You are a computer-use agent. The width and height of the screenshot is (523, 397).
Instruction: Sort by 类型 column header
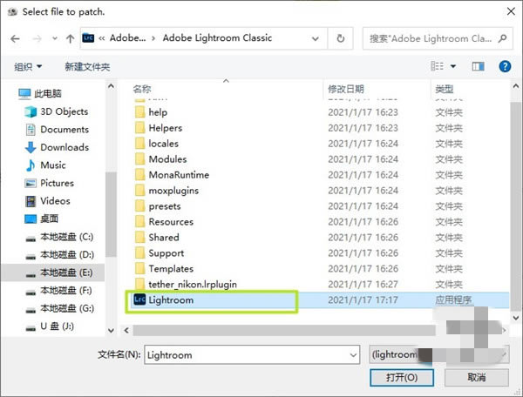pos(444,89)
